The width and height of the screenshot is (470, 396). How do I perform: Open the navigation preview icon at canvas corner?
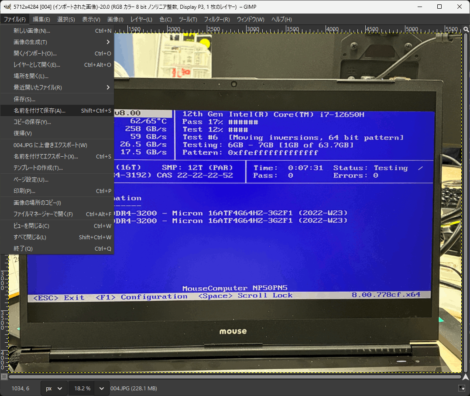465,376
